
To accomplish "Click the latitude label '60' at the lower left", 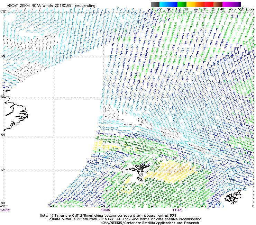I will tap(3, 203).
